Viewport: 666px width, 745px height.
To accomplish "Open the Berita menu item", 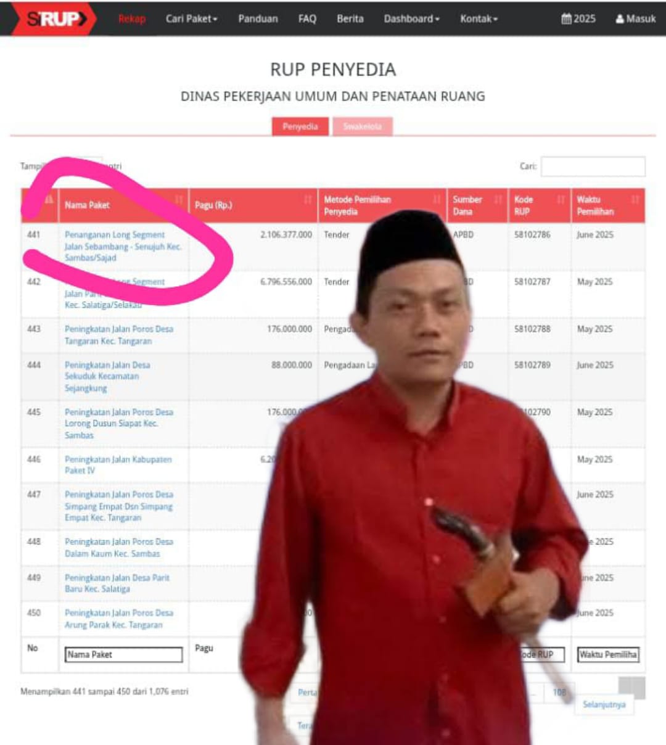I will tap(350, 19).
